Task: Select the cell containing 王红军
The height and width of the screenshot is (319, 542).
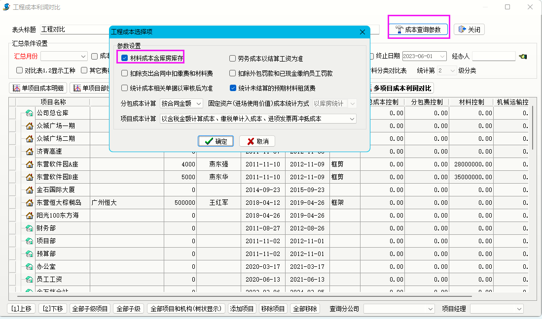Action: coord(219,202)
